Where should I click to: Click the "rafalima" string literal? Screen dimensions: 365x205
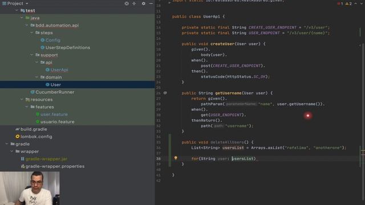[297, 148]
